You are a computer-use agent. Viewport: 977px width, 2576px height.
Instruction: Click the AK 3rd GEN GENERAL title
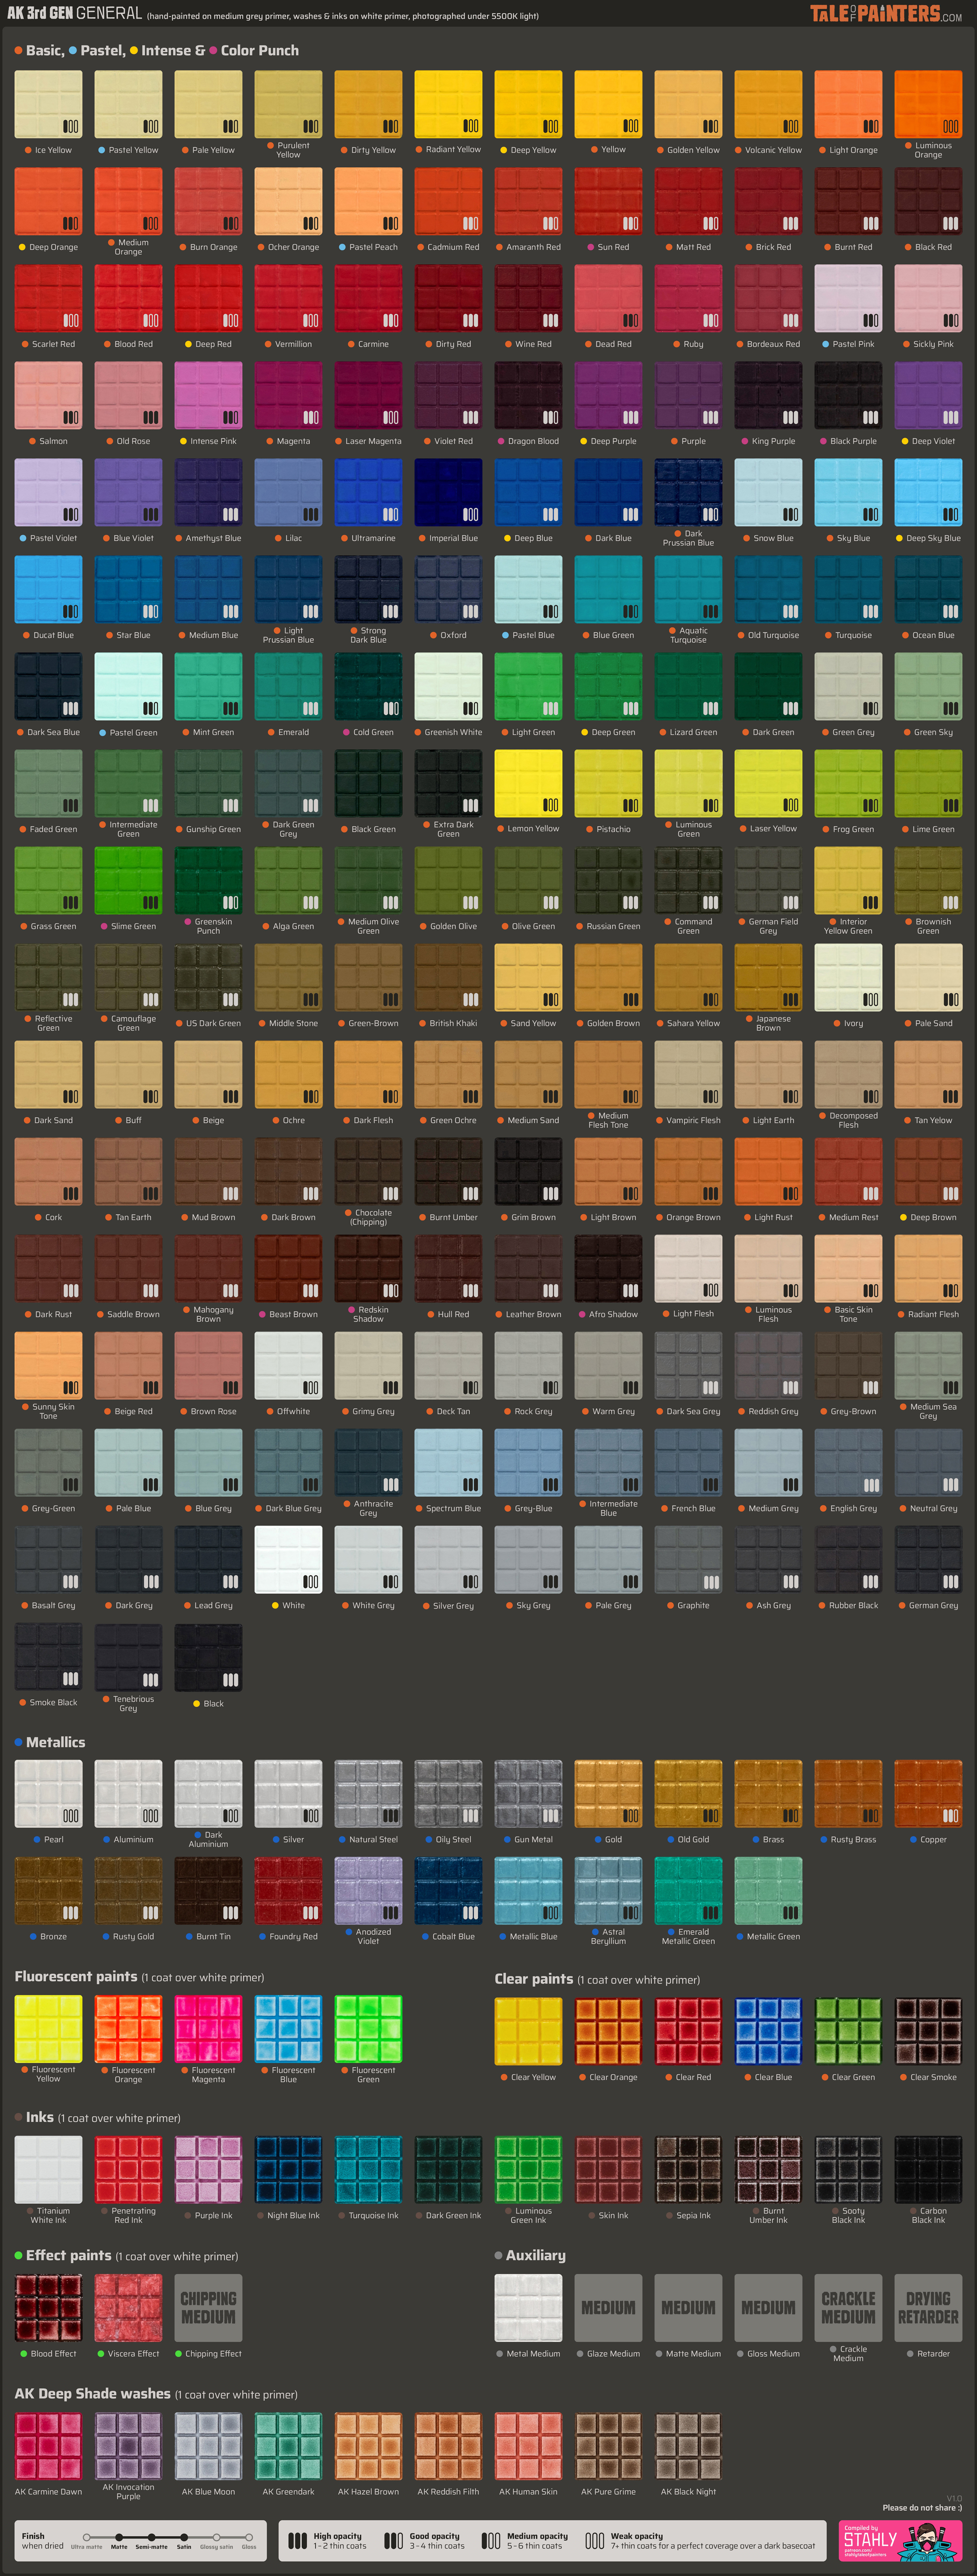pos(75,13)
